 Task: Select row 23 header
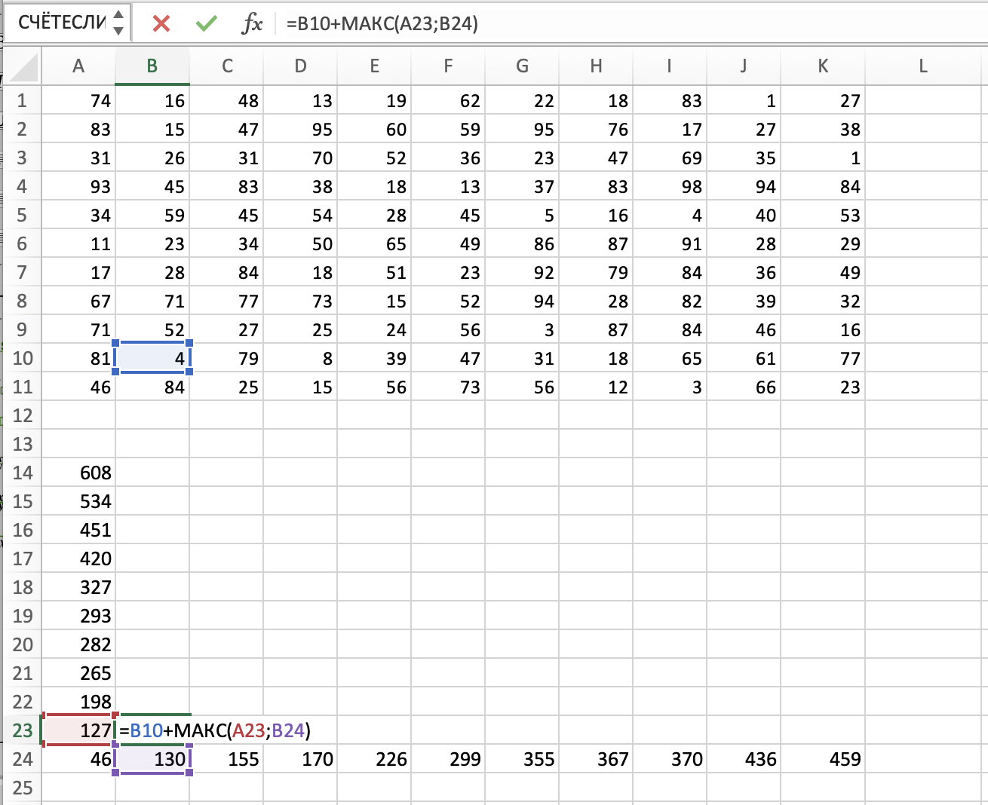click(x=23, y=730)
